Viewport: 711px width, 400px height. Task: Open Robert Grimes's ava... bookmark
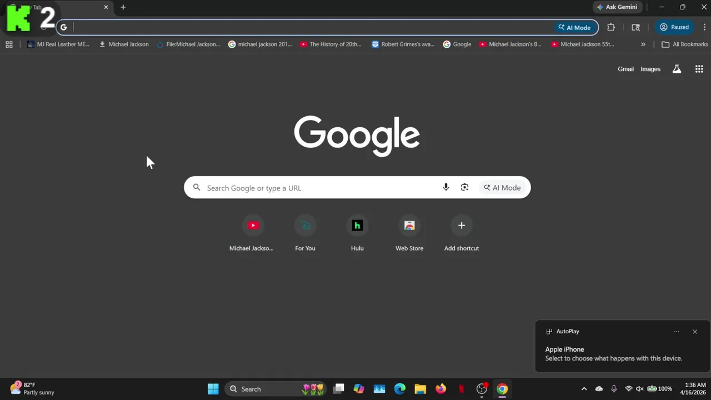[403, 44]
